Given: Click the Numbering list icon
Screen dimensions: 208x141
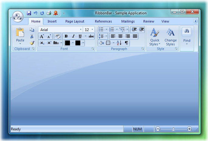Looking at the screenshot, I should (x=112, y=29).
